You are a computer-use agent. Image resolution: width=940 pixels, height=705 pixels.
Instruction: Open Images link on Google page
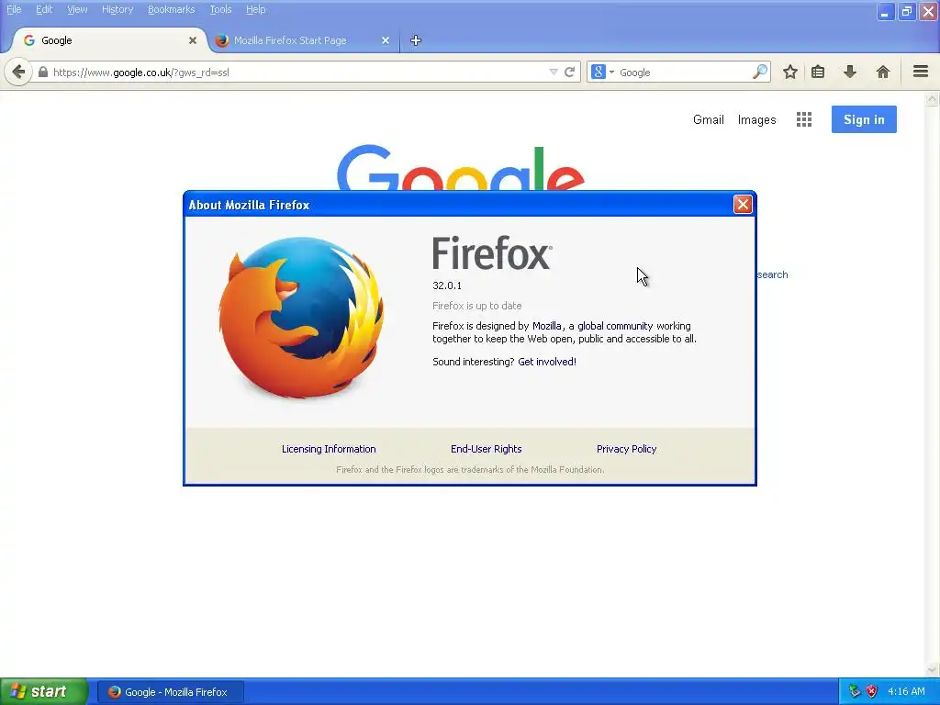click(756, 119)
